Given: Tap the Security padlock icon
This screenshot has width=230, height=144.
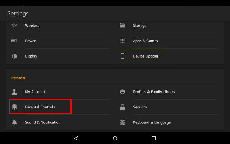Looking at the screenshot, I should pos(123,107).
